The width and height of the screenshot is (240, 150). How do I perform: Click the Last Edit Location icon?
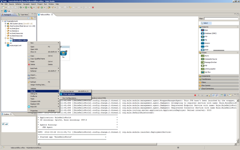tap(70, 7)
